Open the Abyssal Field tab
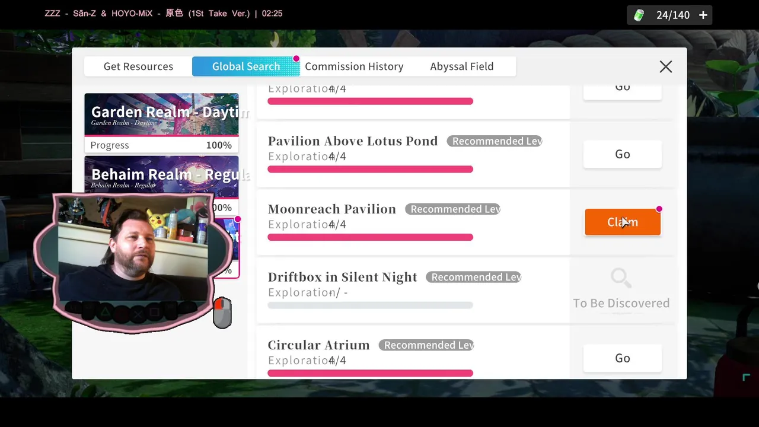The width and height of the screenshot is (759, 427). coord(462,66)
